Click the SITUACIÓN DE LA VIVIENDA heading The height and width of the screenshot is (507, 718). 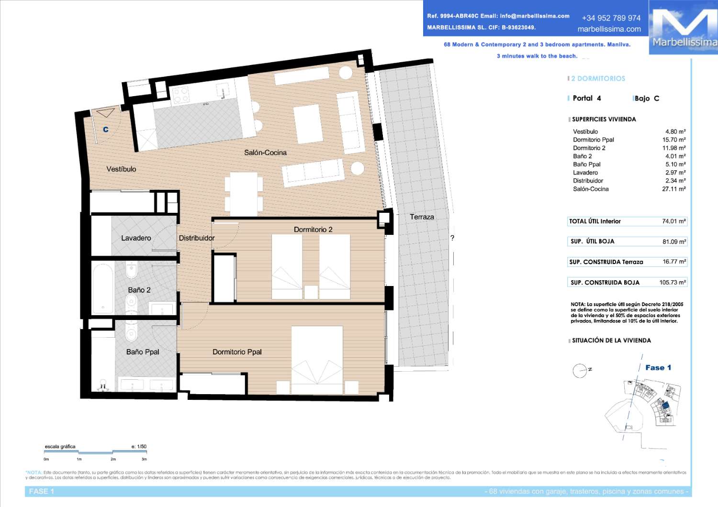click(x=611, y=341)
